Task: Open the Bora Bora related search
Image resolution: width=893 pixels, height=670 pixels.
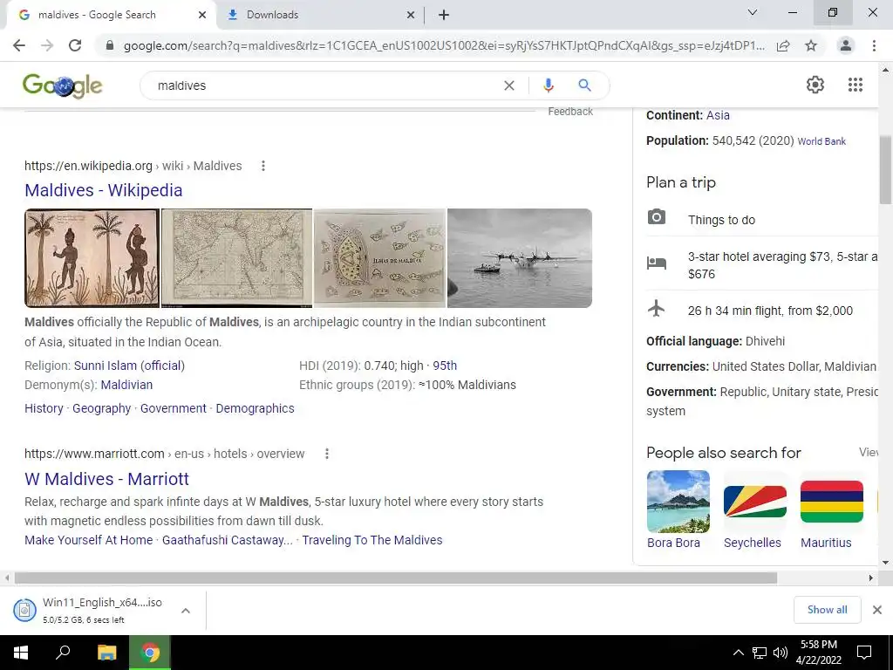Action: (678, 509)
